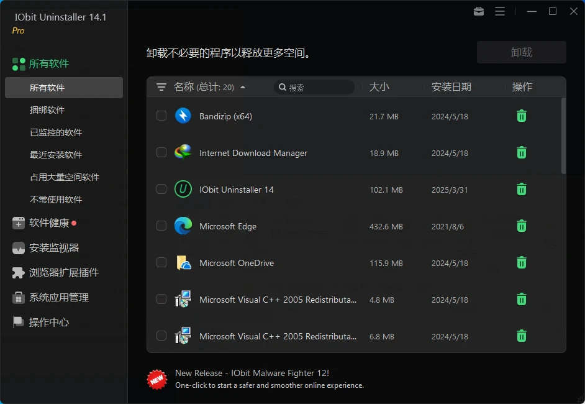Click the IObit Uninstaller 14 app icon
The width and height of the screenshot is (585, 404).
tap(183, 189)
